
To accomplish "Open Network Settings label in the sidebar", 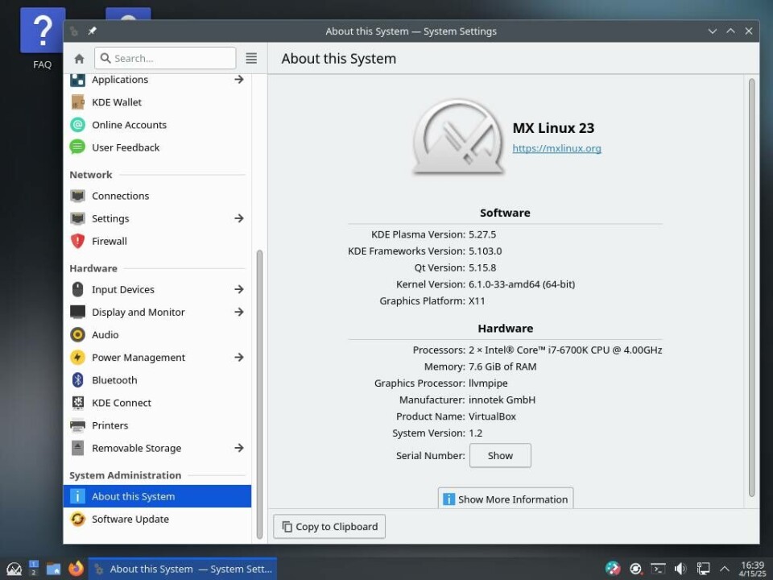I will click(110, 218).
